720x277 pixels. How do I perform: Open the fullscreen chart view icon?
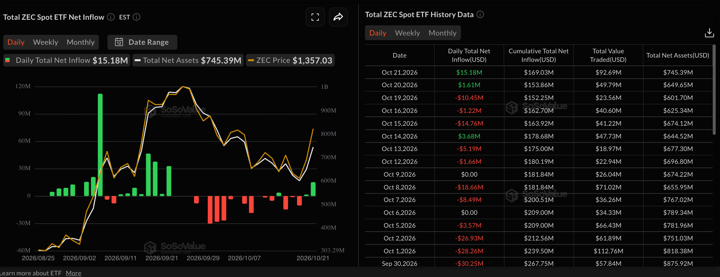click(x=315, y=17)
